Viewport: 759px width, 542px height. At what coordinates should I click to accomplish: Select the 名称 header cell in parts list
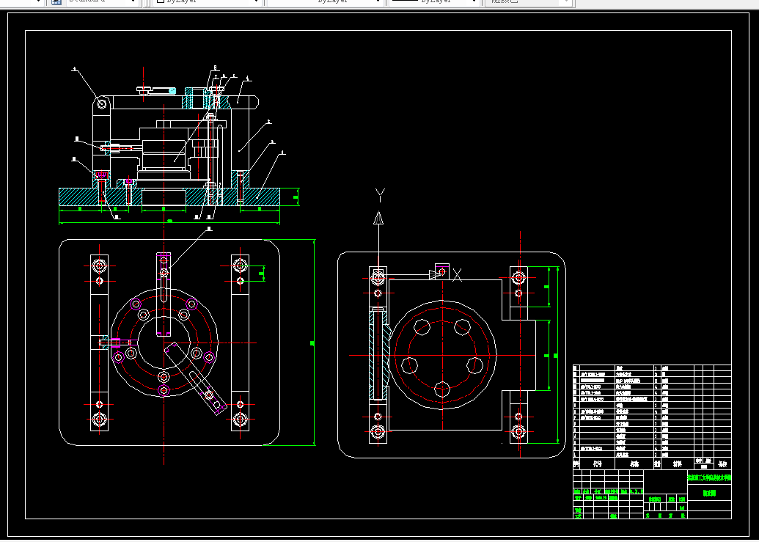(x=634, y=464)
